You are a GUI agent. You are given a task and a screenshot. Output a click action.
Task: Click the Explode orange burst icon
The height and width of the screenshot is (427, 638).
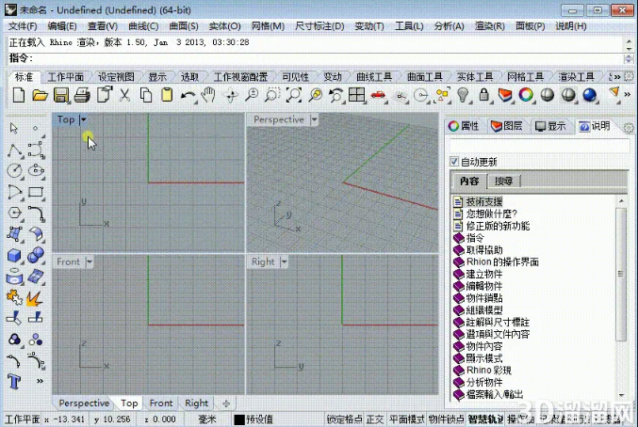(x=35, y=298)
